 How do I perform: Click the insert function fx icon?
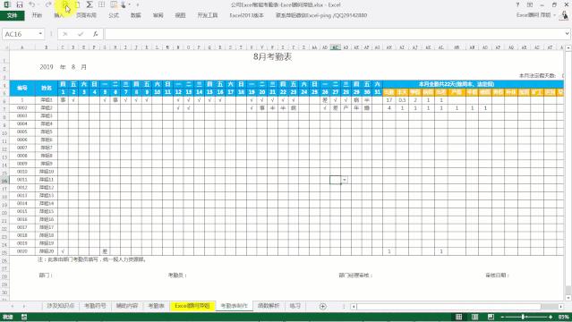(x=95, y=34)
